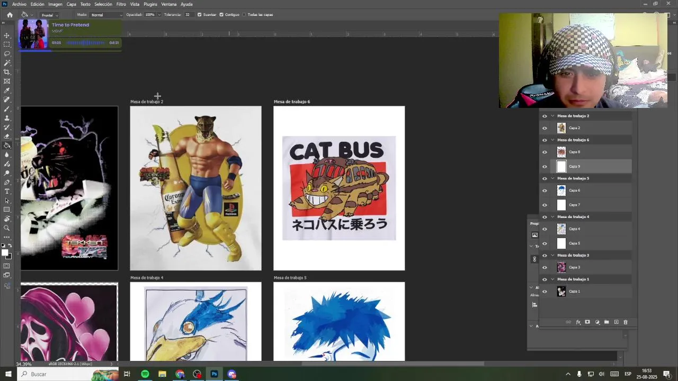This screenshot has width=678, height=381.
Task: Open the Opacidad percentage dropdown arrow
Action: [x=158, y=15]
